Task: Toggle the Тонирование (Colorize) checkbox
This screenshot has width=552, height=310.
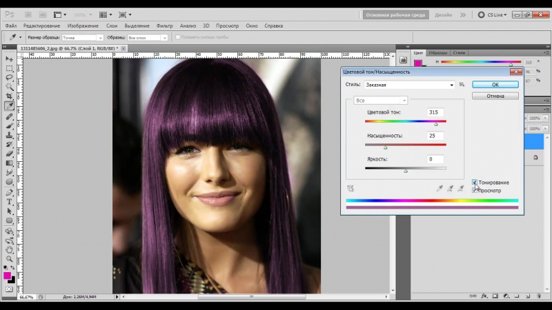Action: [x=475, y=183]
